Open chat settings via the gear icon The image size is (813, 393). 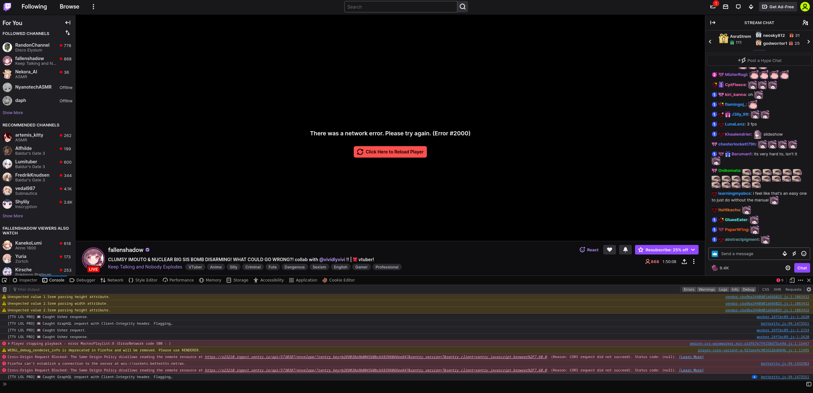coord(788,268)
